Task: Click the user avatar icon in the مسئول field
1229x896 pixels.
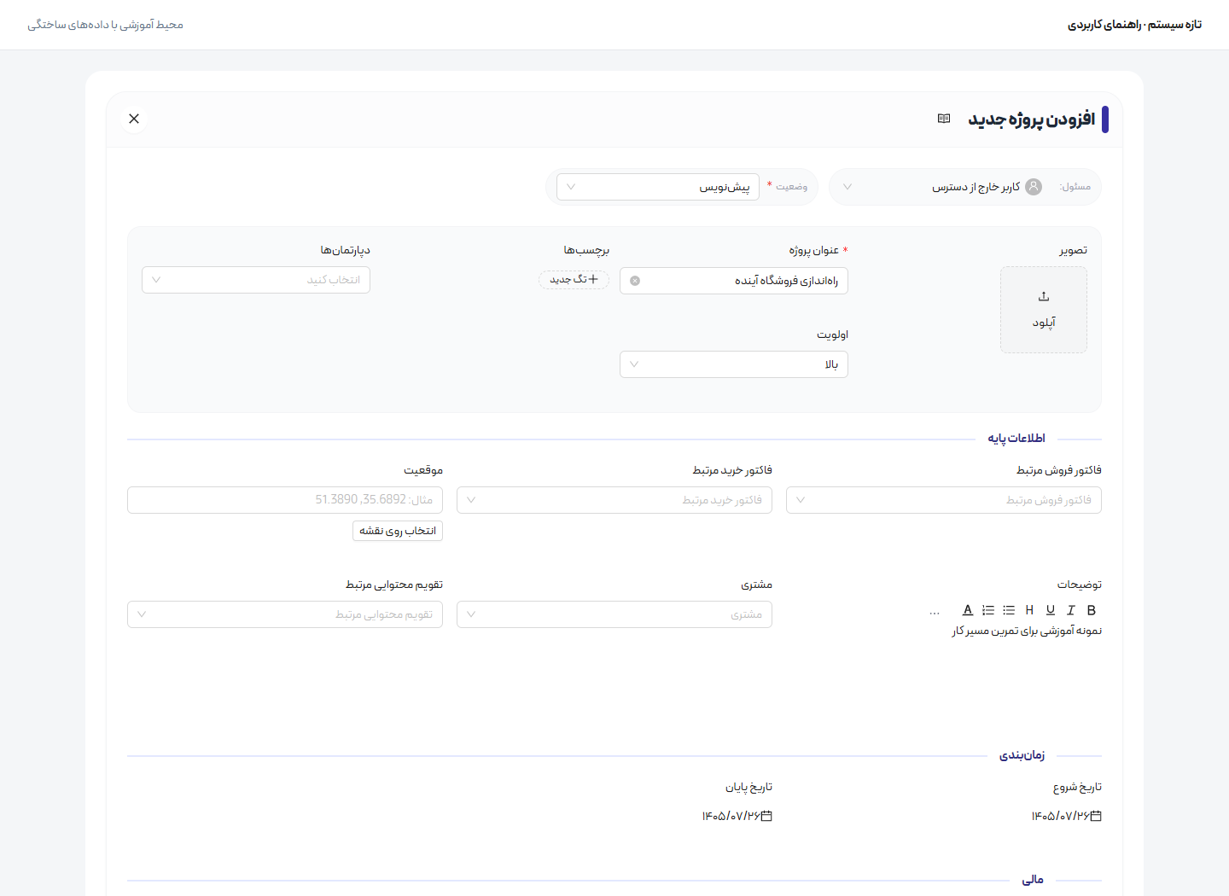Action: (1034, 187)
